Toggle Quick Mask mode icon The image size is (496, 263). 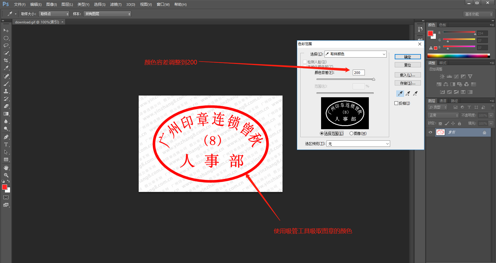pyautogui.click(x=6, y=197)
